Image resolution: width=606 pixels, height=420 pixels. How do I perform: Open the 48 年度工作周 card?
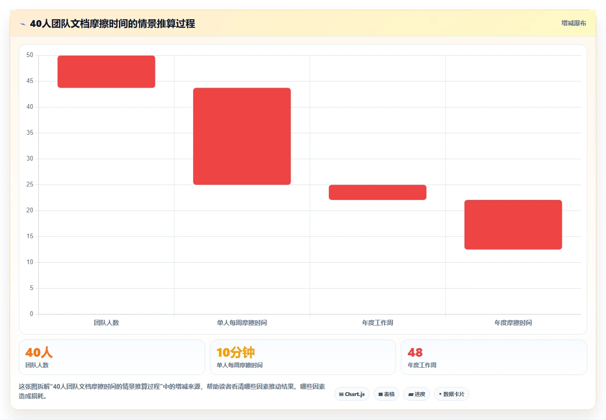coord(494,357)
